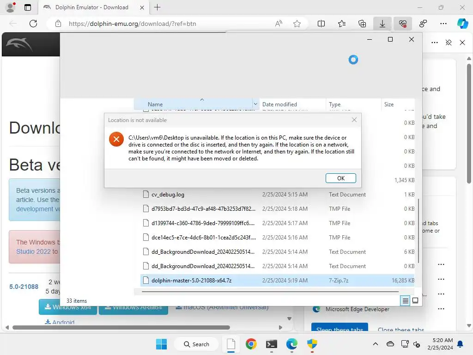The height and width of the screenshot is (355, 473).
Task: Open OneDrive tray icon
Action: pyautogui.click(x=390, y=344)
